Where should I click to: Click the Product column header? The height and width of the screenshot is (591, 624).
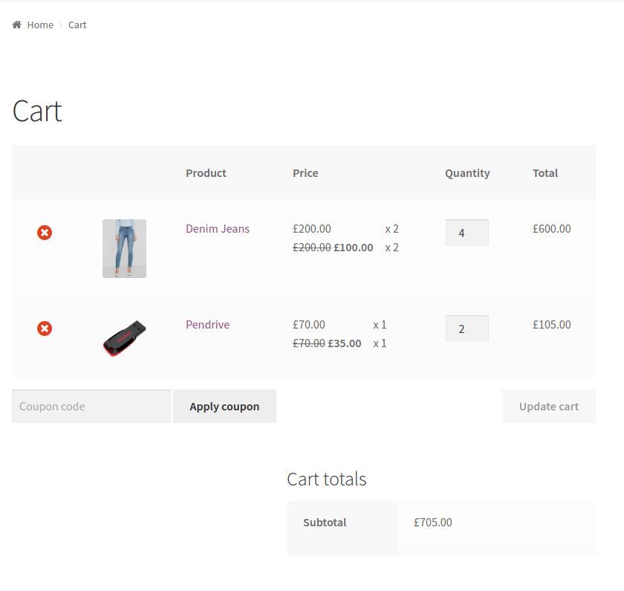pos(206,173)
